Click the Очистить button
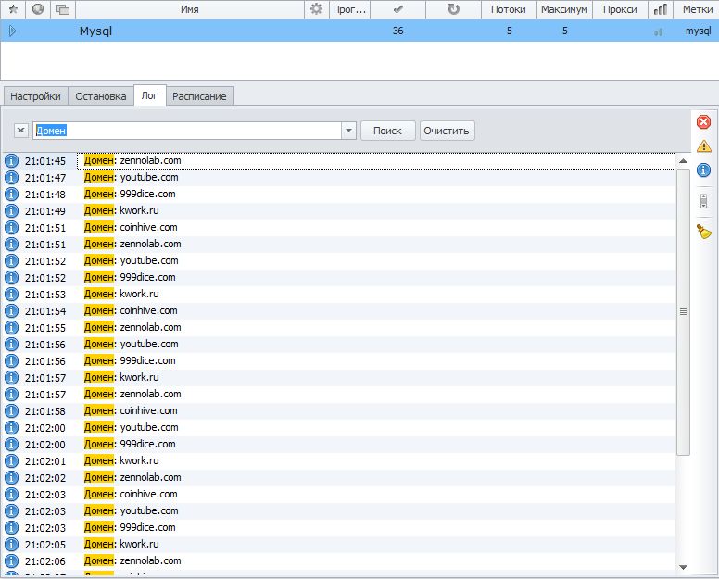 click(x=447, y=131)
